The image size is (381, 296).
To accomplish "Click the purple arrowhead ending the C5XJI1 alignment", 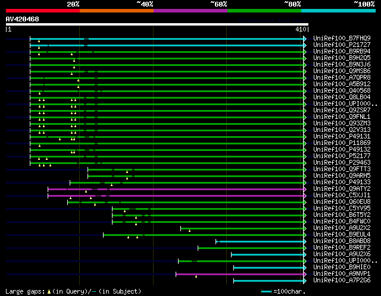I will [x=305, y=196].
